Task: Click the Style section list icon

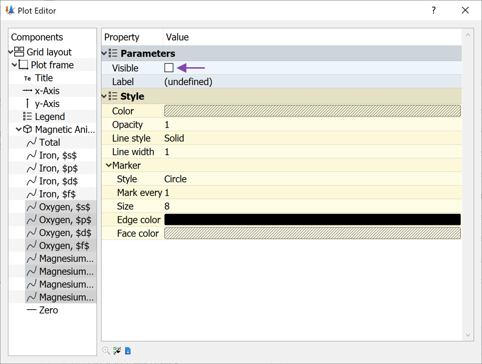Action: 113,96
